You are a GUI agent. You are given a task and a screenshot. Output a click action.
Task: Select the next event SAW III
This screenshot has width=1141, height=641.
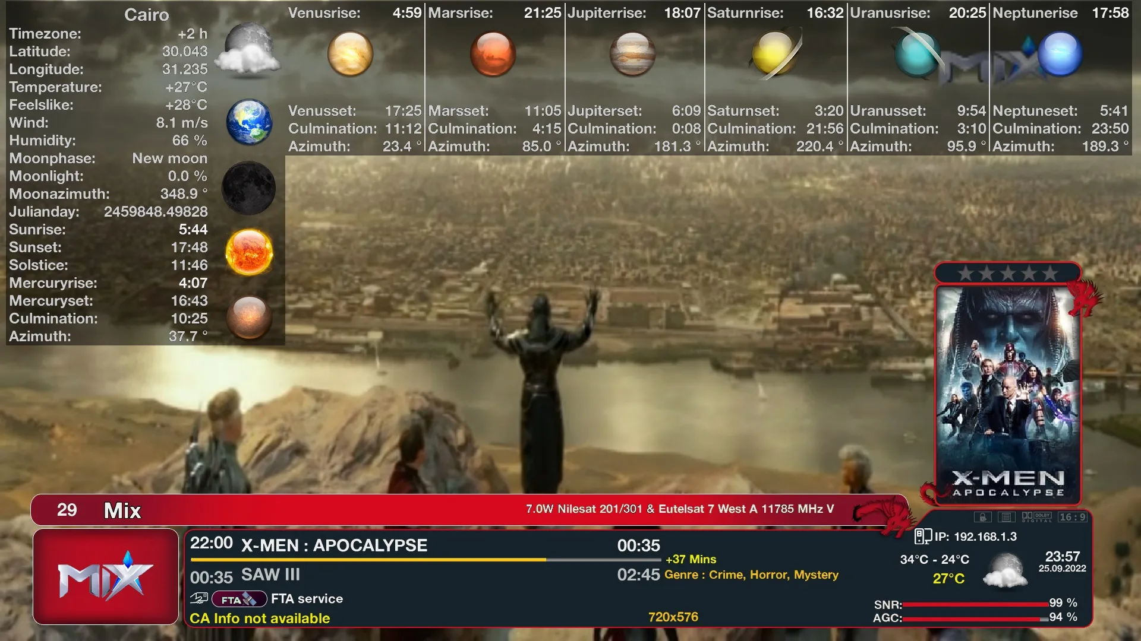pos(270,575)
